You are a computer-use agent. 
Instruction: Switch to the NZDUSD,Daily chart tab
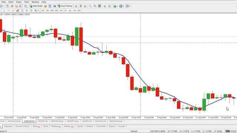116,121
